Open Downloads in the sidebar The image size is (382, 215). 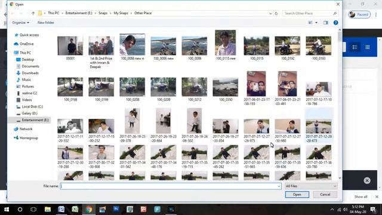tap(27, 73)
